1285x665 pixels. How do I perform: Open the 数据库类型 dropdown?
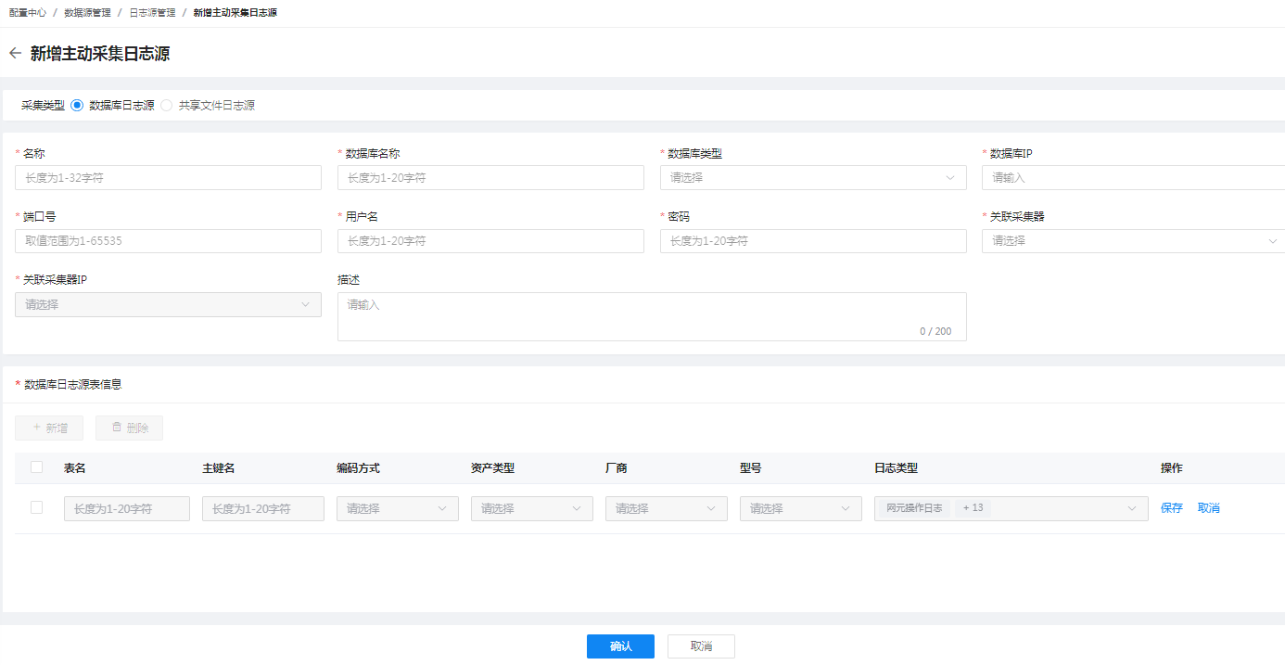(x=813, y=178)
